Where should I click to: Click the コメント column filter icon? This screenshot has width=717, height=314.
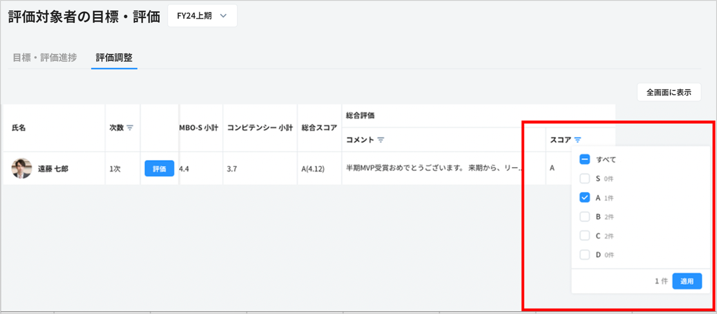(381, 140)
